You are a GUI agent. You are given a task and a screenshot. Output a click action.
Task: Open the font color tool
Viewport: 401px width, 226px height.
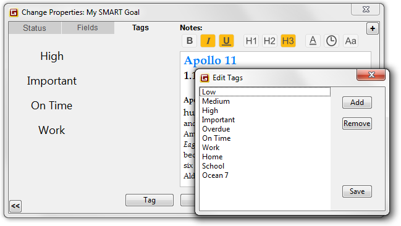coord(313,41)
